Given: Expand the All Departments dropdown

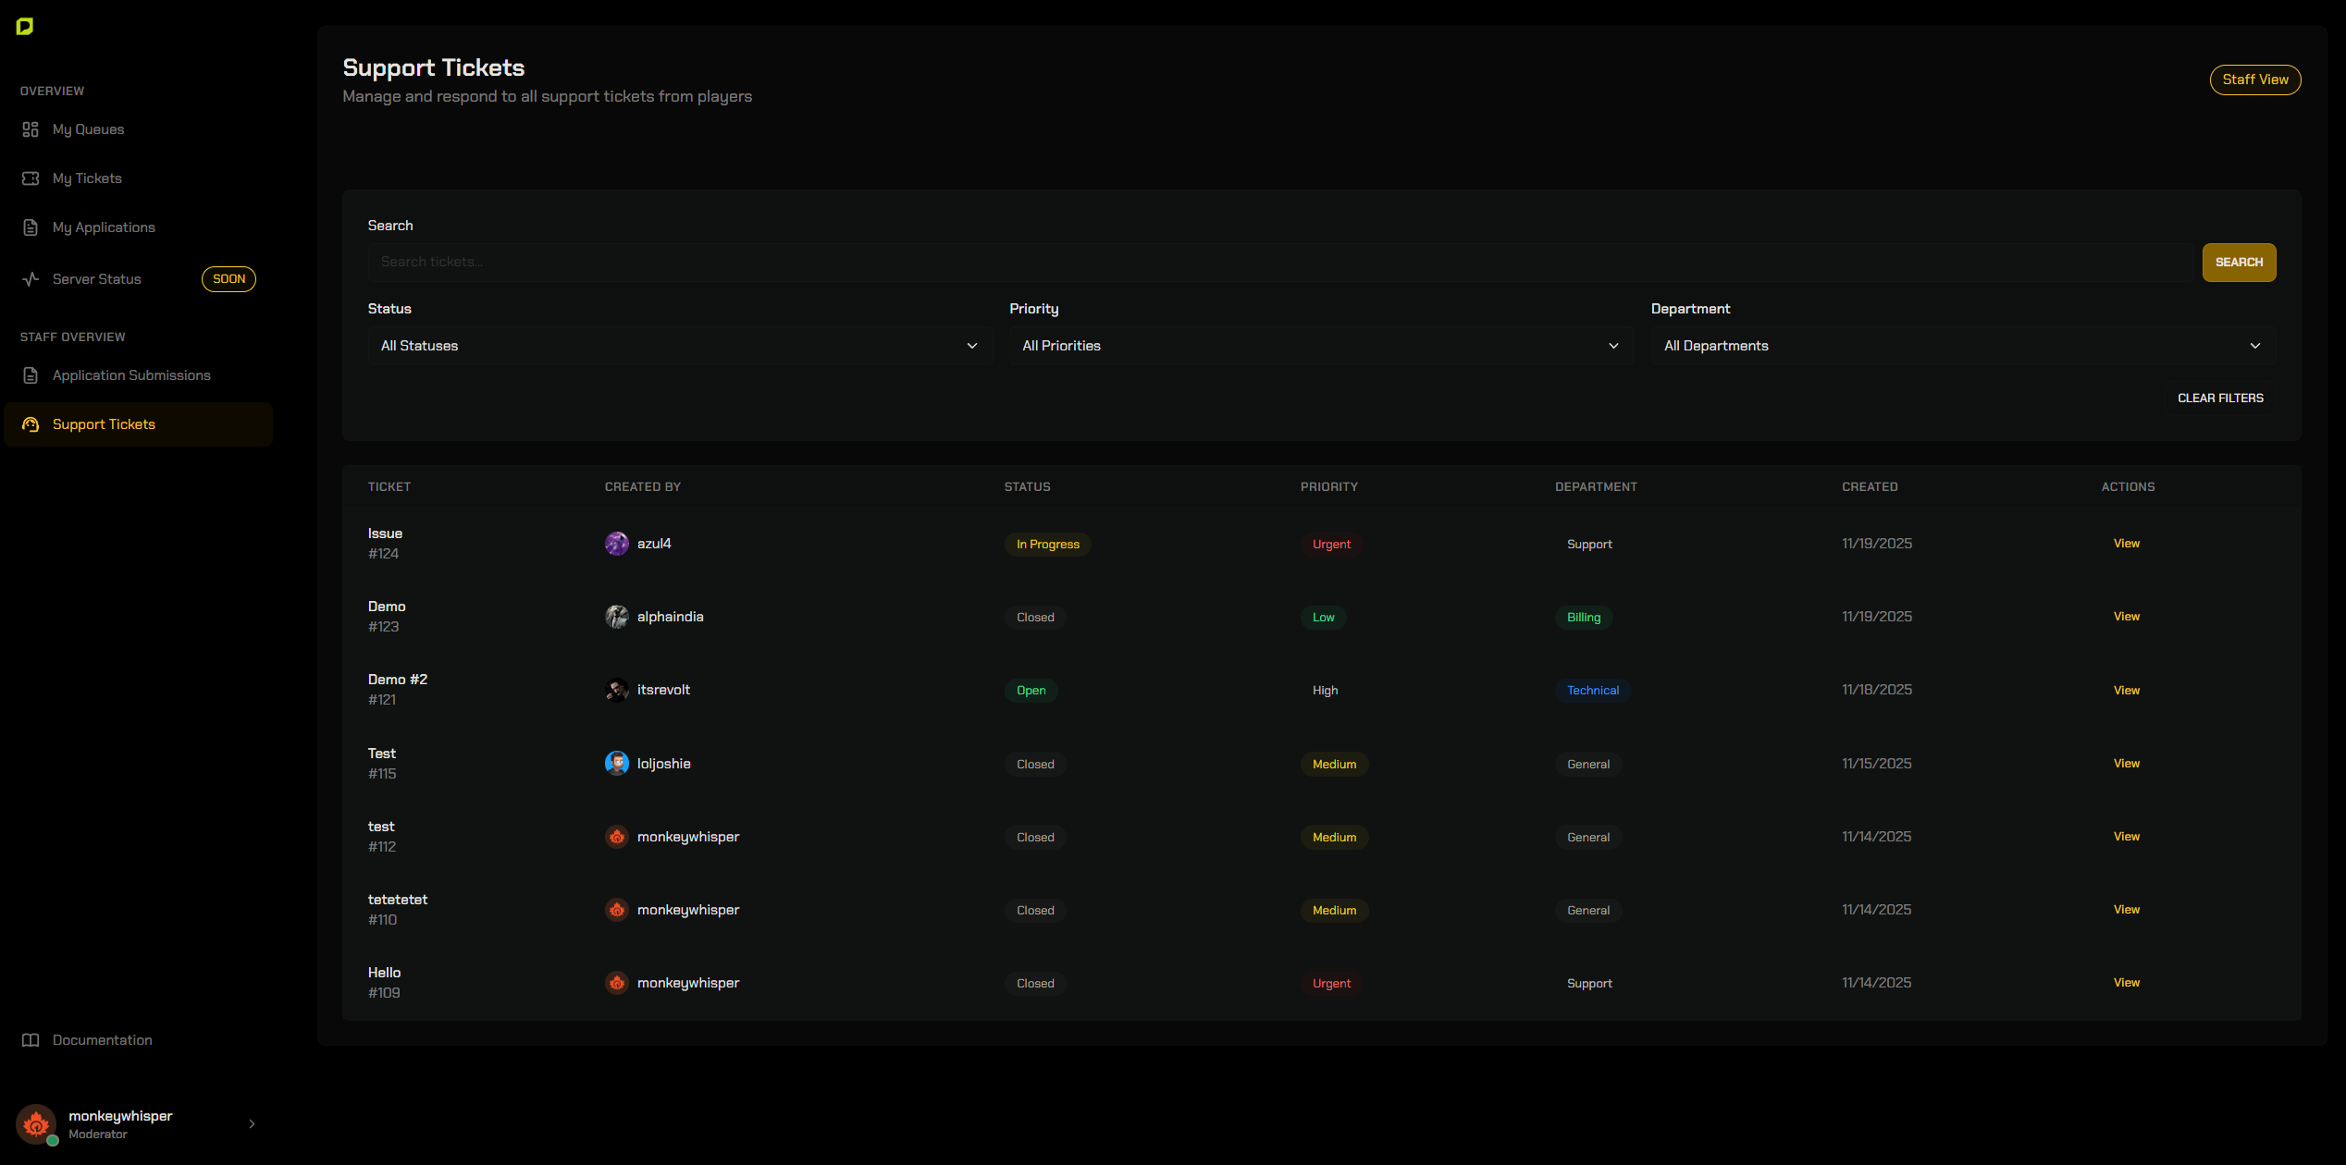Looking at the screenshot, I should pos(1962,346).
